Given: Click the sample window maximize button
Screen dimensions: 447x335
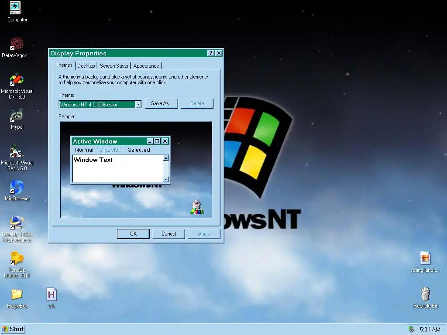Looking at the screenshot, I should click(x=157, y=141).
